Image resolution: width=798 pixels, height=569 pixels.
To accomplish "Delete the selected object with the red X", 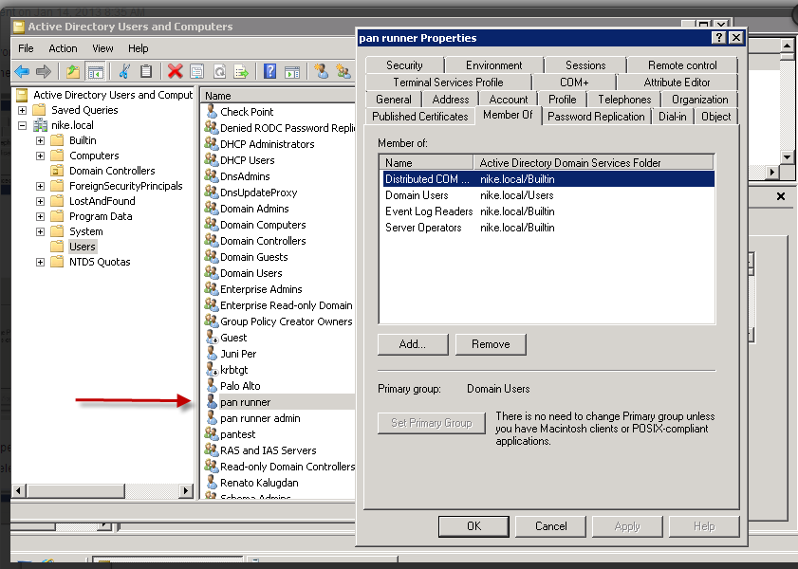I will [x=175, y=71].
